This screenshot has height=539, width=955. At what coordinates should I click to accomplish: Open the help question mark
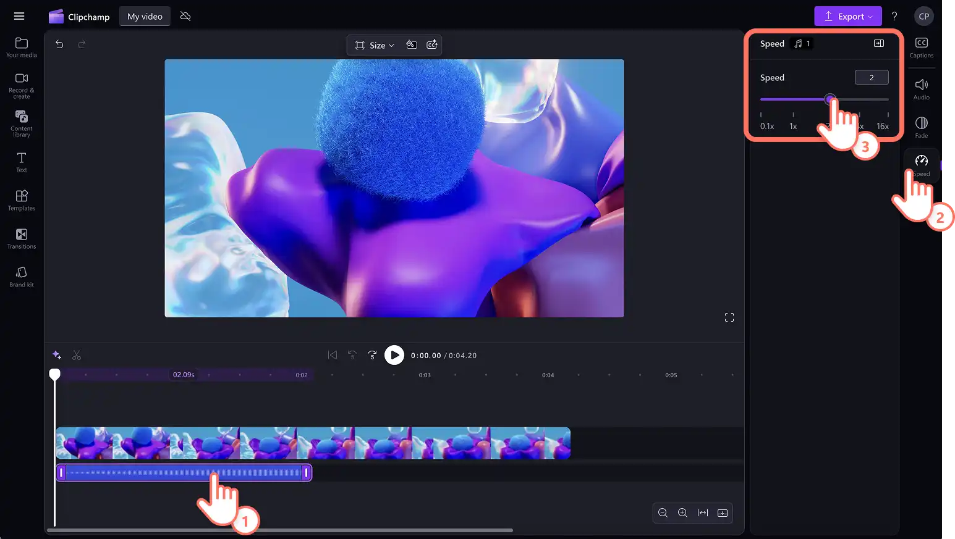[894, 17]
